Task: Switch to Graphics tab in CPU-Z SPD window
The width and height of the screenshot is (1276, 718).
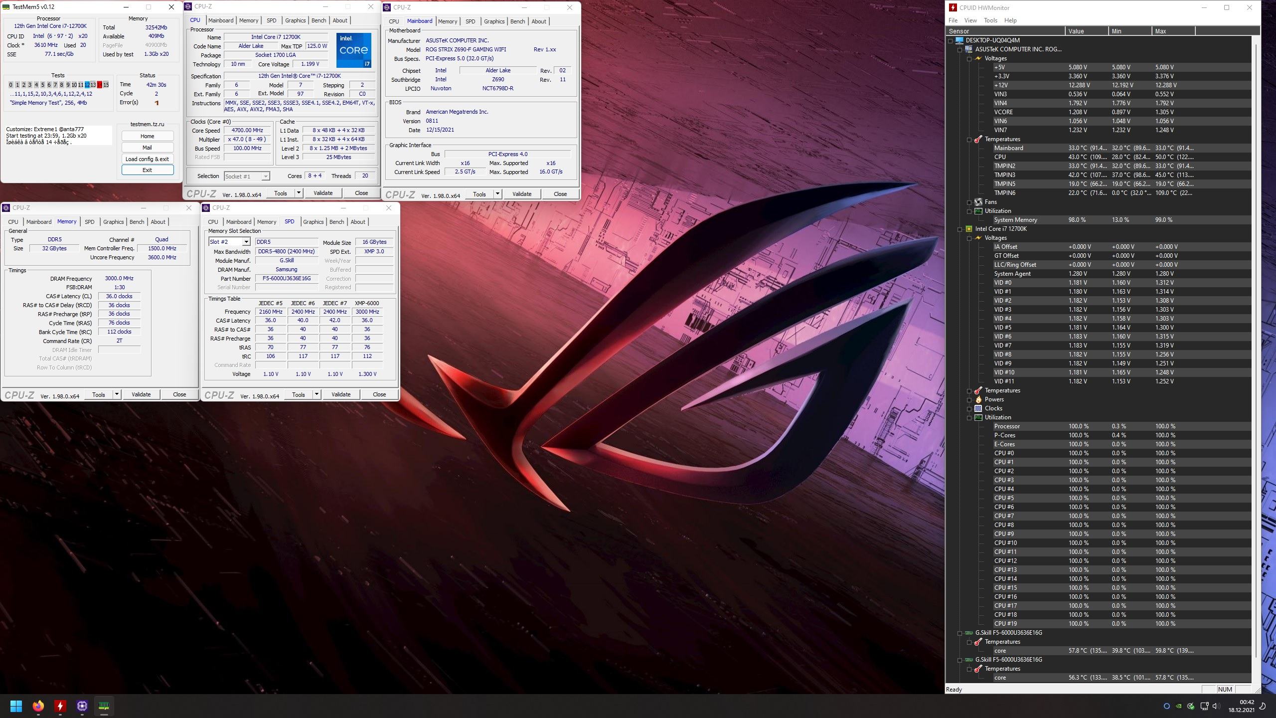Action: [x=313, y=222]
